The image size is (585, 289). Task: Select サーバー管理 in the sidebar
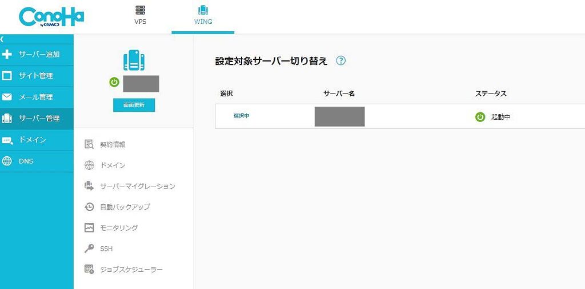click(37, 119)
